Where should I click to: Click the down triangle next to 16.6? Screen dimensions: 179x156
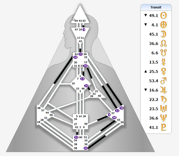(145, 90)
